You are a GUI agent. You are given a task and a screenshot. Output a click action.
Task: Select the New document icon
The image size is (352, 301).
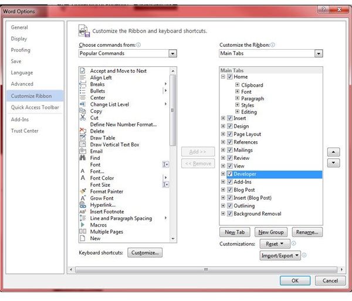(83, 238)
